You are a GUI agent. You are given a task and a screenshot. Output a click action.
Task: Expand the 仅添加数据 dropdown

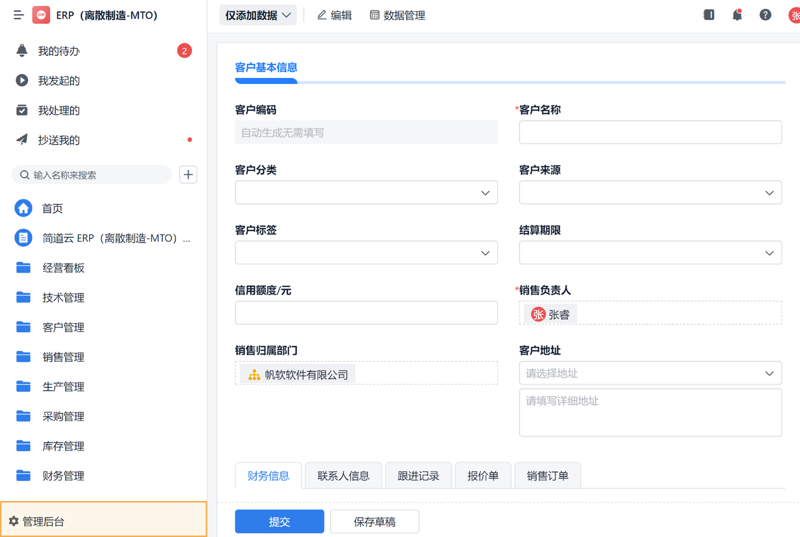point(258,15)
